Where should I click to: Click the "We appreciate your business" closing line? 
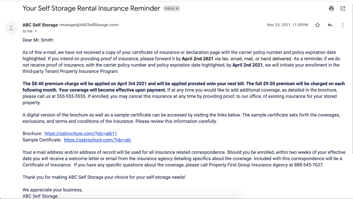tap(53, 190)
